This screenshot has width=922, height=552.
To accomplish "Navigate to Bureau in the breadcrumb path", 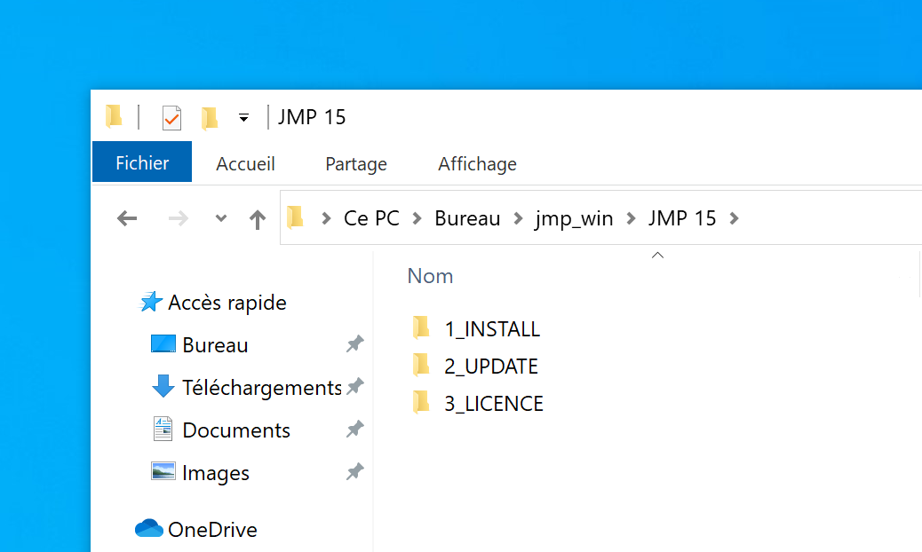I will (x=467, y=218).
